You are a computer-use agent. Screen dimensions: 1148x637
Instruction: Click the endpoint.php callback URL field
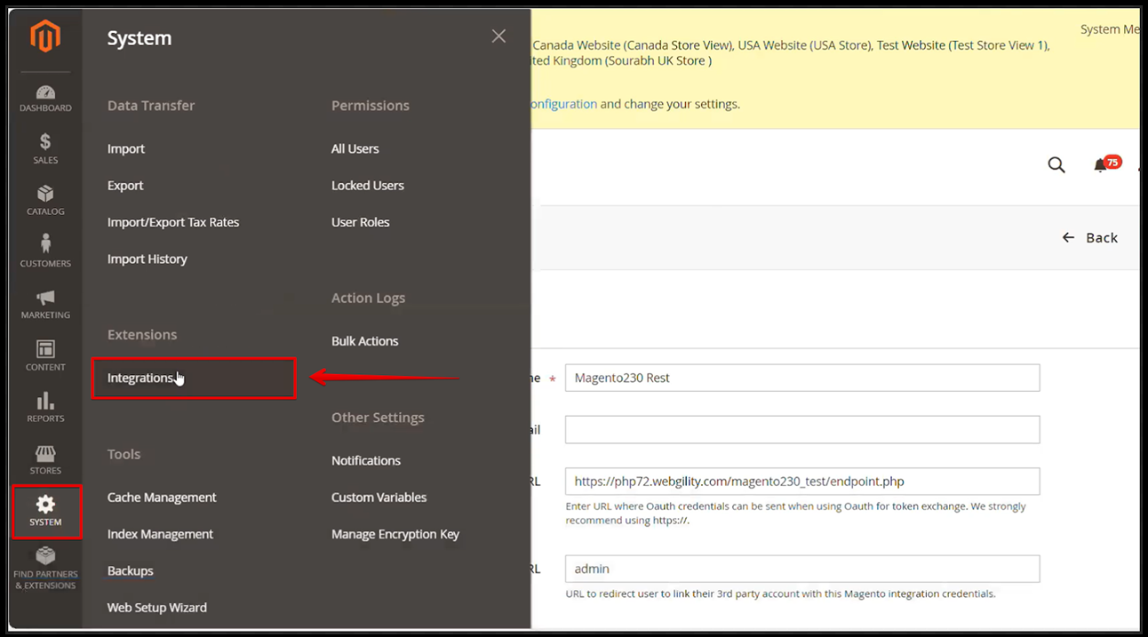point(801,482)
